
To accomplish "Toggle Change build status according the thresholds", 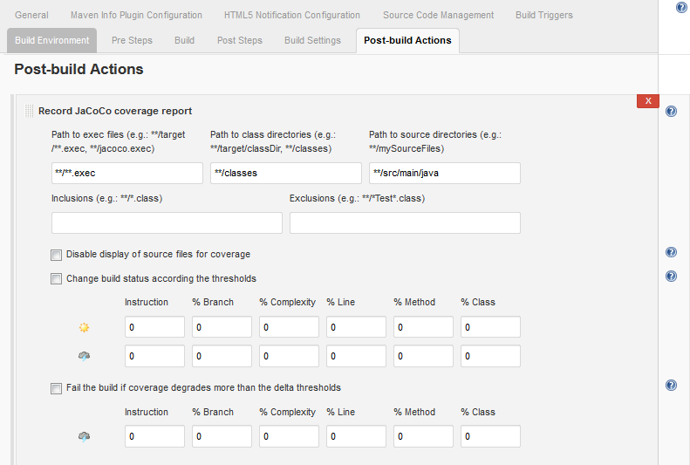I will coord(57,279).
